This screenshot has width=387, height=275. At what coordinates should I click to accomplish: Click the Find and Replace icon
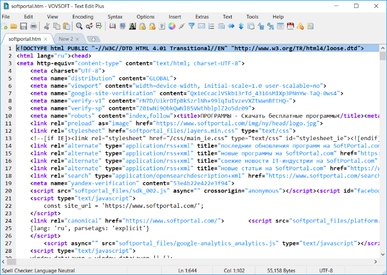click(x=89, y=26)
